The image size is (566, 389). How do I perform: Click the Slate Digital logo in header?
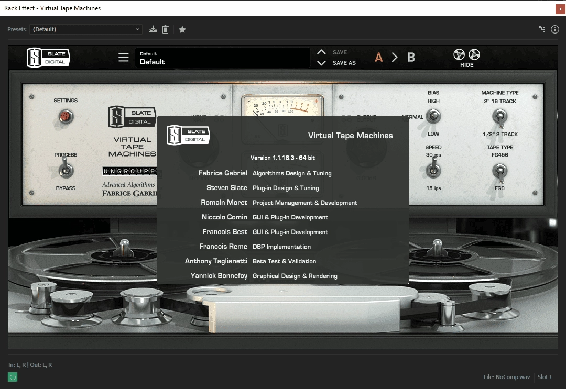pos(48,58)
